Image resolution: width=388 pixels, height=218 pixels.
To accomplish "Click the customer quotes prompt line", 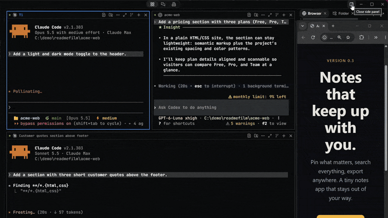I will (148, 175).
